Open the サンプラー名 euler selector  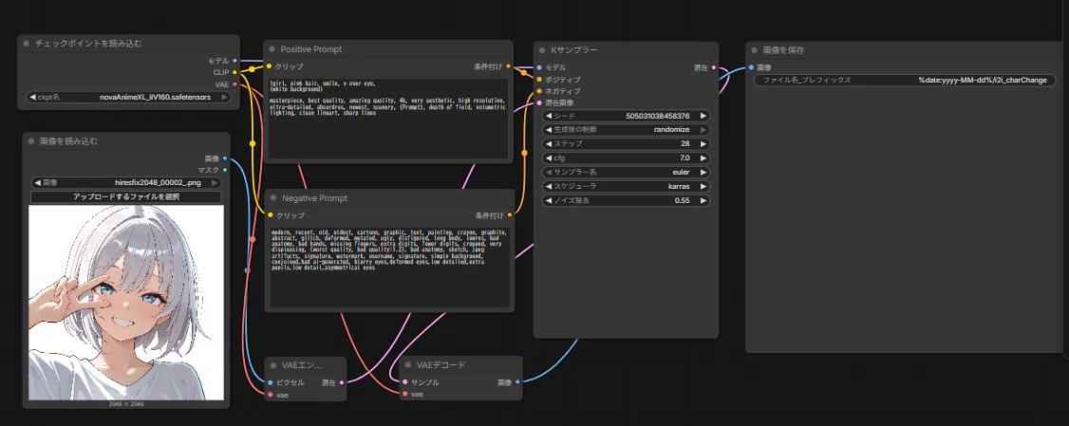click(x=626, y=173)
